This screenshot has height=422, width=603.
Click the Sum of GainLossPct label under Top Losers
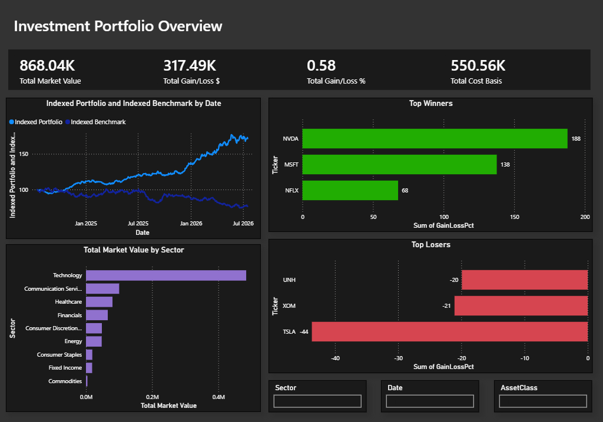point(443,367)
